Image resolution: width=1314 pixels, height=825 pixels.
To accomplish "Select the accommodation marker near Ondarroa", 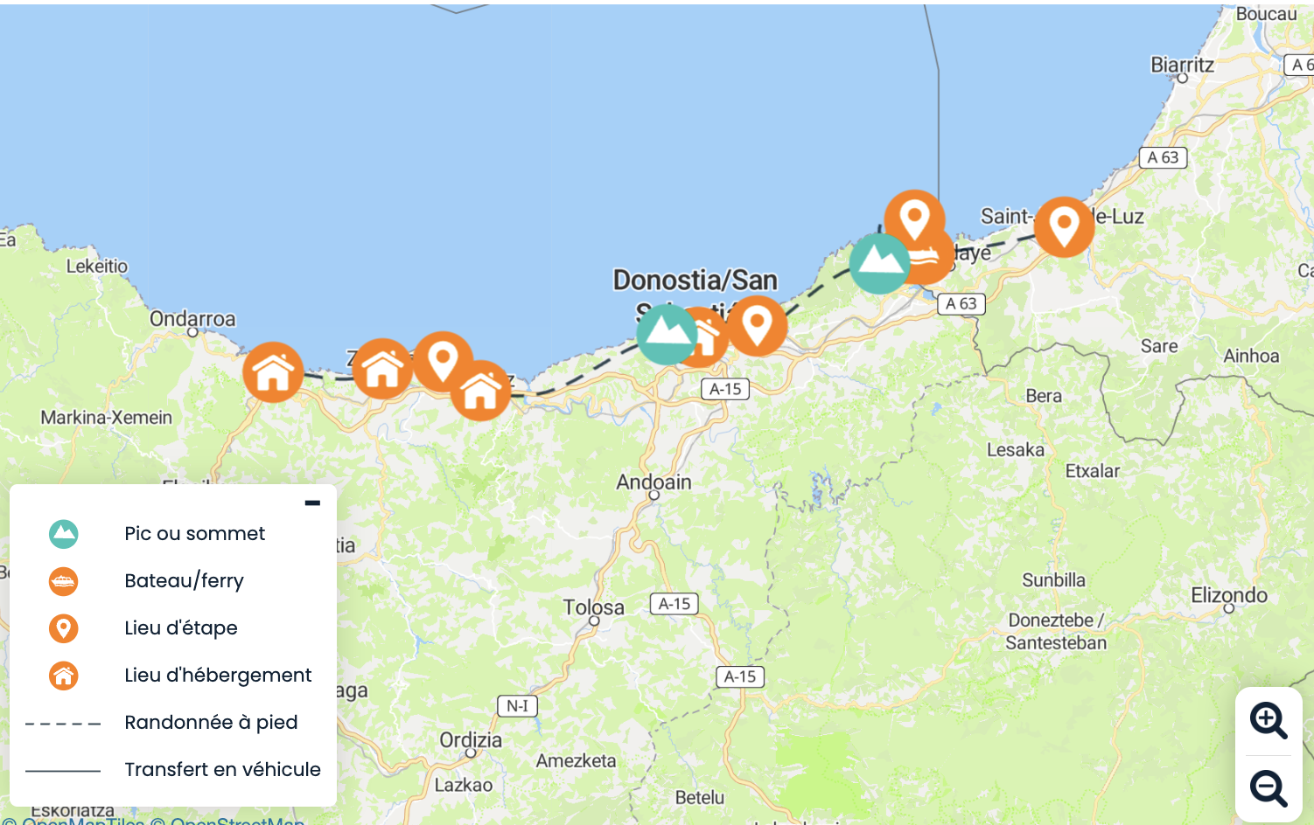I will click(273, 372).
